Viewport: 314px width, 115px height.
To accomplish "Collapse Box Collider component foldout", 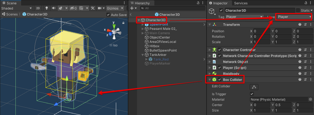I will click(210, 80).
